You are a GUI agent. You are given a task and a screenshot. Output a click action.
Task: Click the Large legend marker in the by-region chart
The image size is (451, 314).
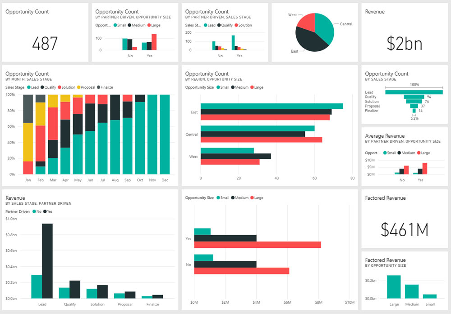252,87
